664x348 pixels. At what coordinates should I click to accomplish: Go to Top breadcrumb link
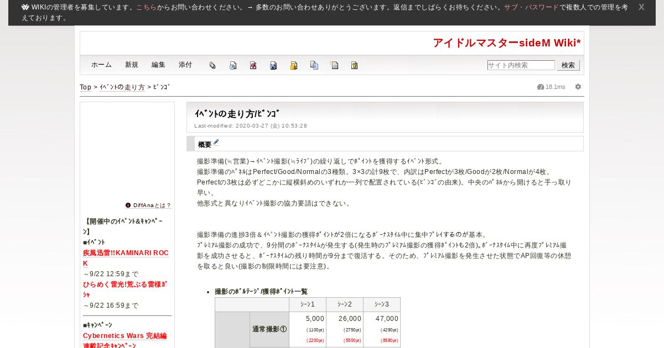85,87
